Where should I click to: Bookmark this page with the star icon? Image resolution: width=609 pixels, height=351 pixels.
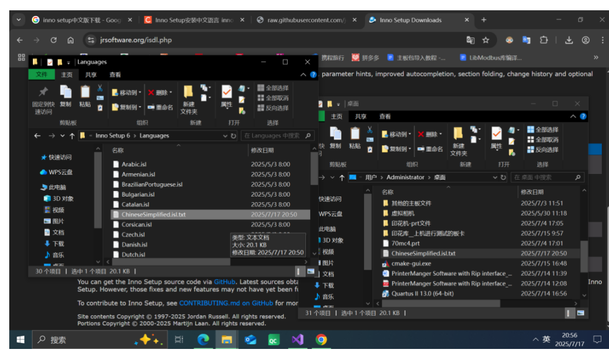(x=486, y=40)
